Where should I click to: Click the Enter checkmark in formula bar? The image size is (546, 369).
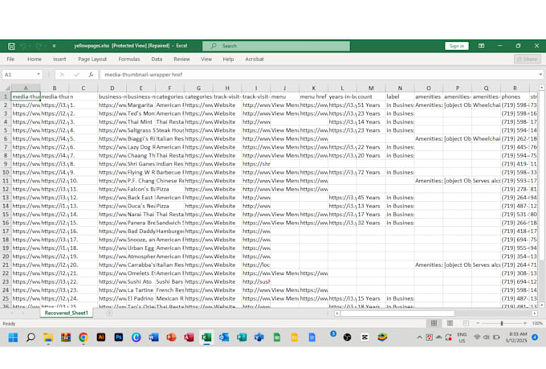[x=76, y=75]
